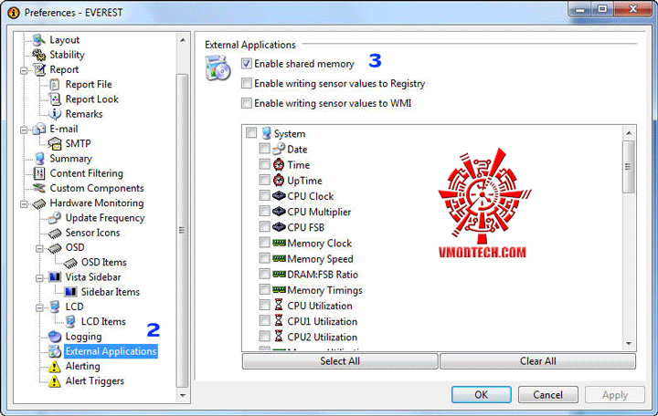Screen dimensions: 658x416
Task: Check the CPU Utilization item
Action: pyautogui.click(x=264, y=305)
